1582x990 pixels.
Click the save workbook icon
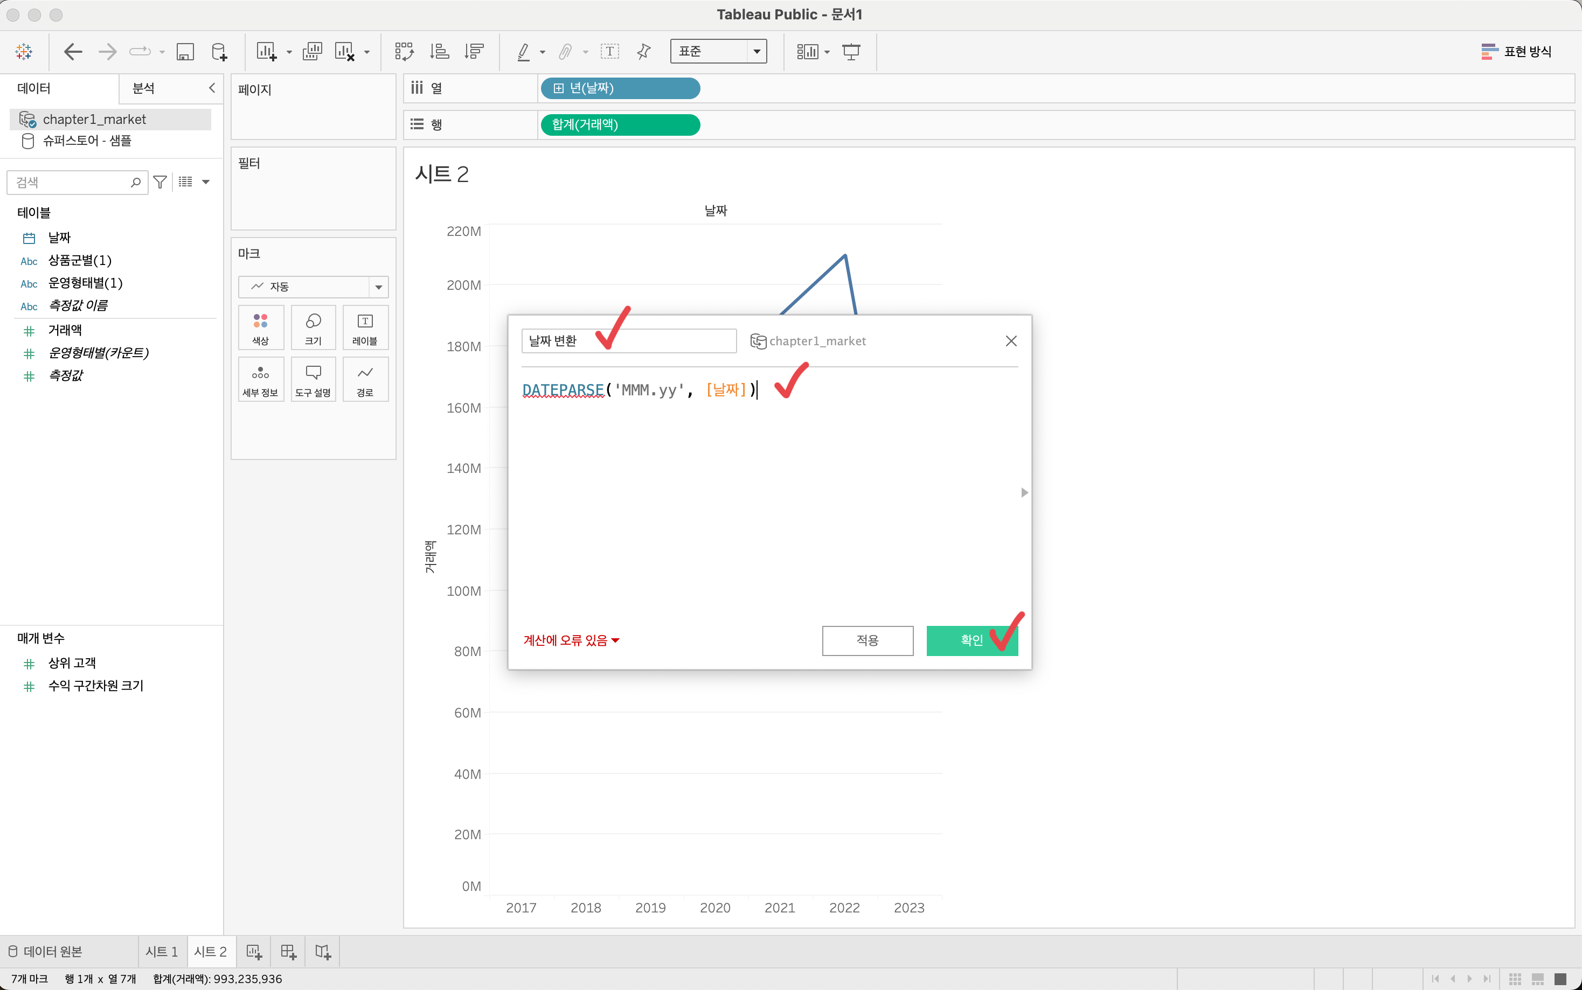click(x=185, y=51)
